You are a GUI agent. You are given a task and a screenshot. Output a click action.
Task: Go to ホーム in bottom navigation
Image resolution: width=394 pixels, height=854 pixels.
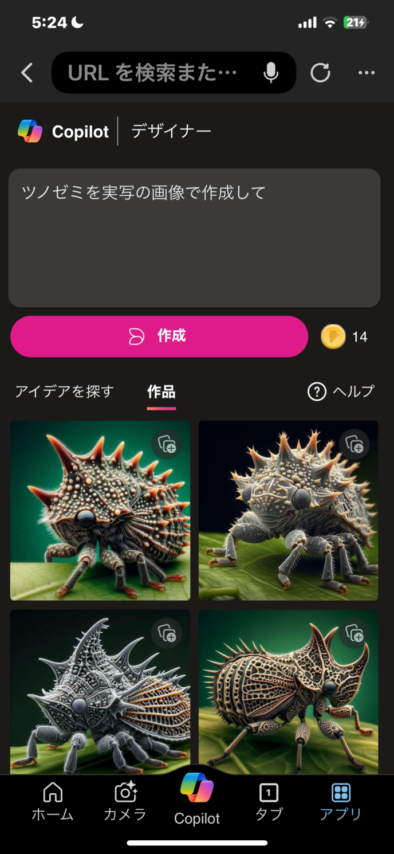(x=53, y=802)
